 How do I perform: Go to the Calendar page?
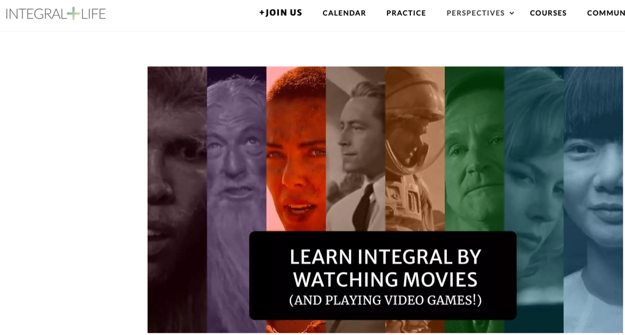tap(344, 13)
